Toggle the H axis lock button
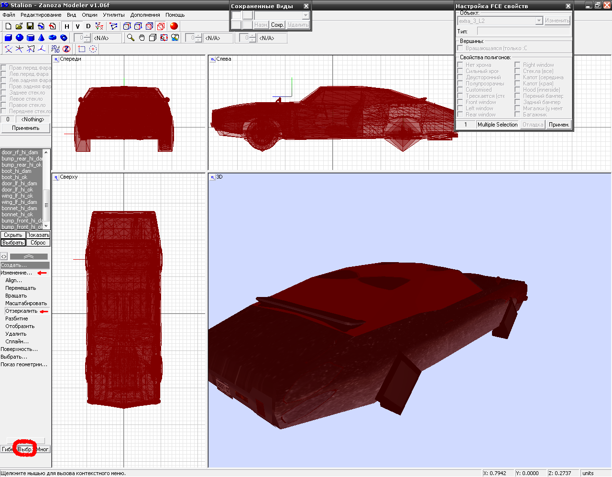612x477 pixels. [x=67, y=26]
